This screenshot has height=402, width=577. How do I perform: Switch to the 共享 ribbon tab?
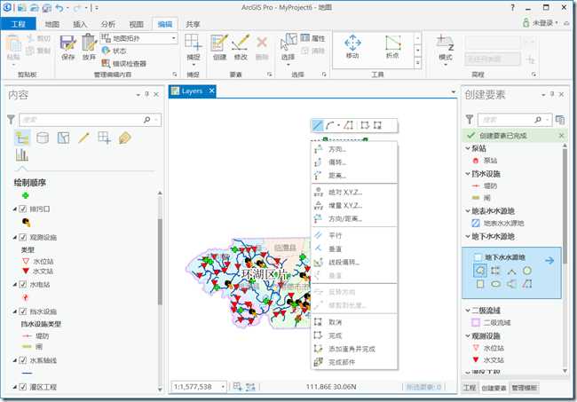(193, 24)
